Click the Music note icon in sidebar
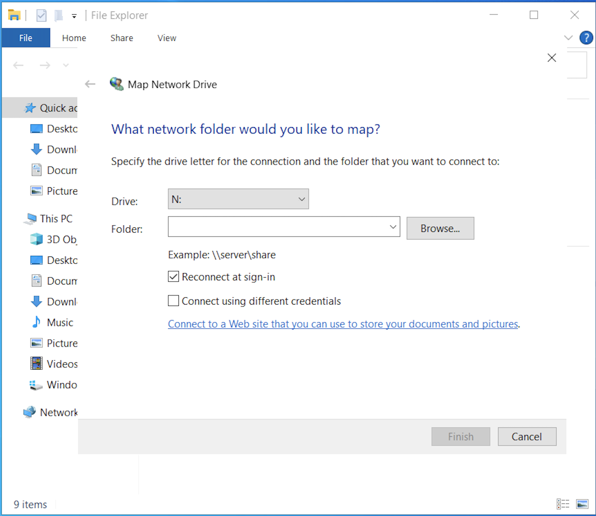The image size is (596, 516). pos(36,322)
